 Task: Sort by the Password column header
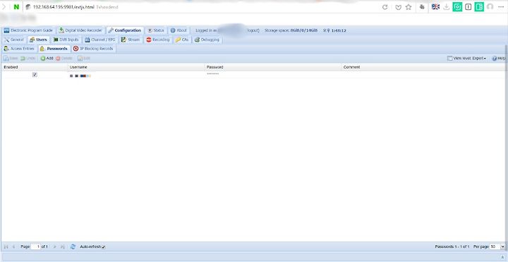273,67
